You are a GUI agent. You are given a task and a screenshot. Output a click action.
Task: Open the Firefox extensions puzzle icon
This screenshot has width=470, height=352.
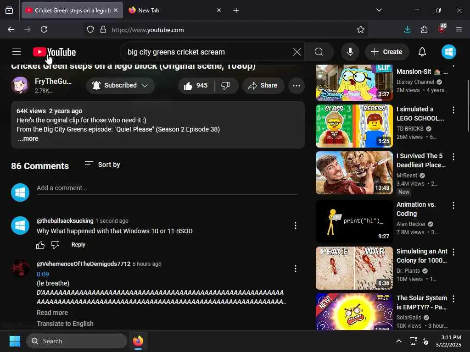(x=424, y=29)
